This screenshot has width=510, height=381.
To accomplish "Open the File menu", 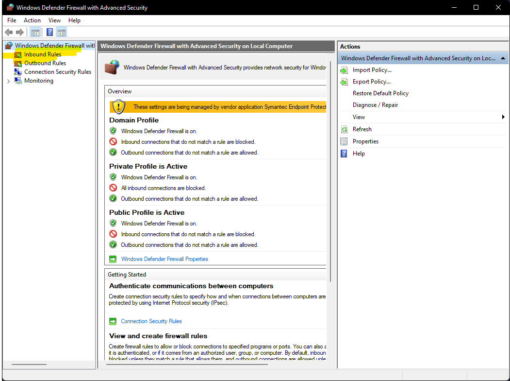I will pos(12,20).
